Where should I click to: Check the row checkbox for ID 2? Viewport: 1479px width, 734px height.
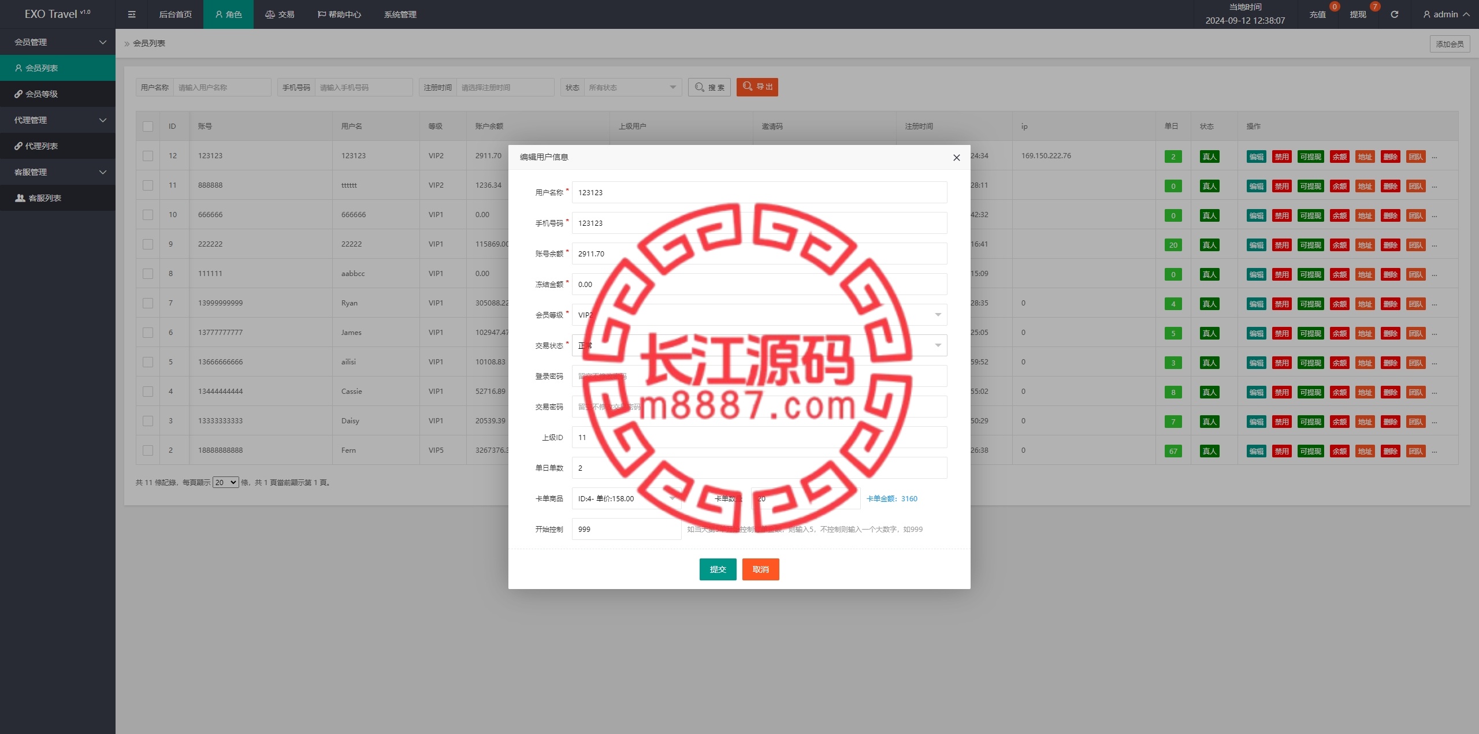pyautogui.click(x=148, y=450)
